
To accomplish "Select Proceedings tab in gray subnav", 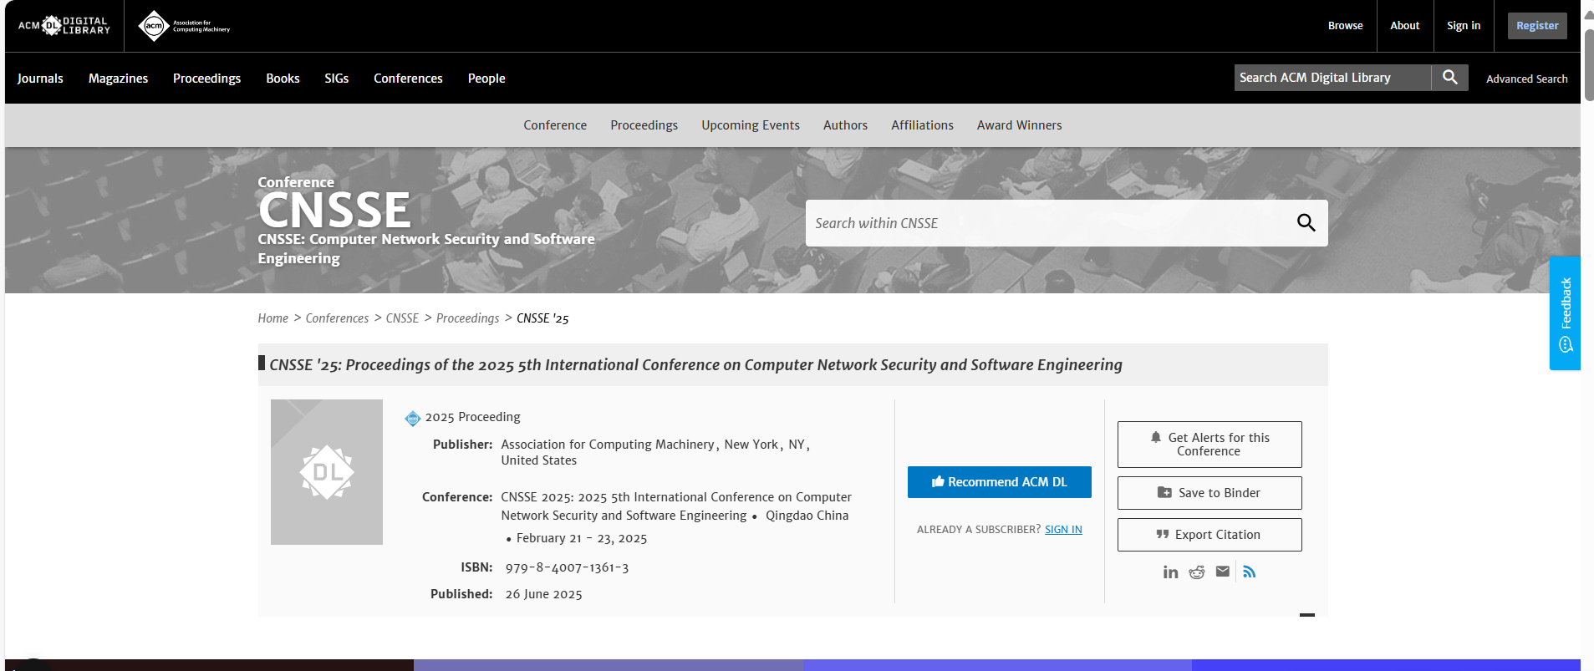I will [644, 125].
